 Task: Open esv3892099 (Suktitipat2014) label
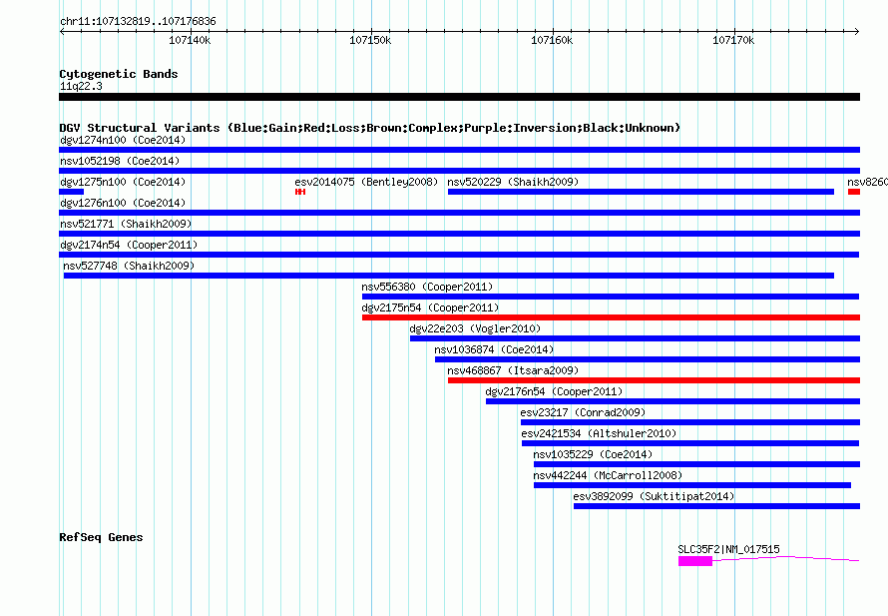pos(655,496)
